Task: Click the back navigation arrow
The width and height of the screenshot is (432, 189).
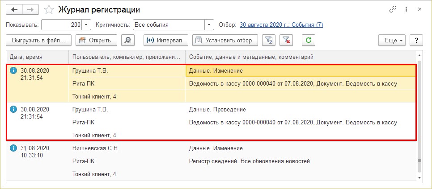Action: coord(14,10)
